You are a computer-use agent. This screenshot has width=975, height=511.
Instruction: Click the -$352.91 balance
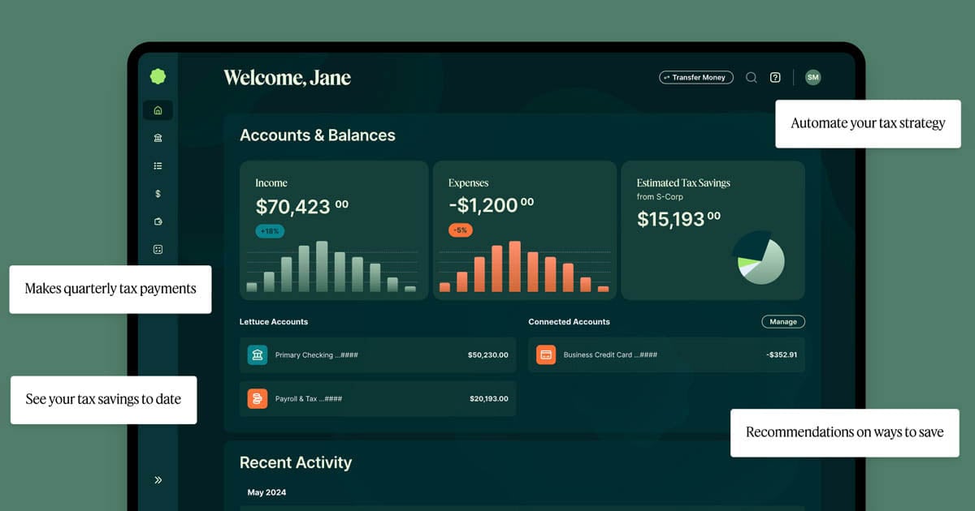tap(782, 355)
